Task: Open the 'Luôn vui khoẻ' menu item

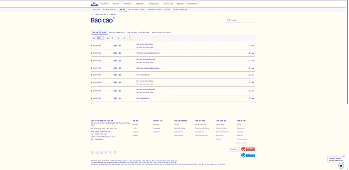Action: point(168,4)
